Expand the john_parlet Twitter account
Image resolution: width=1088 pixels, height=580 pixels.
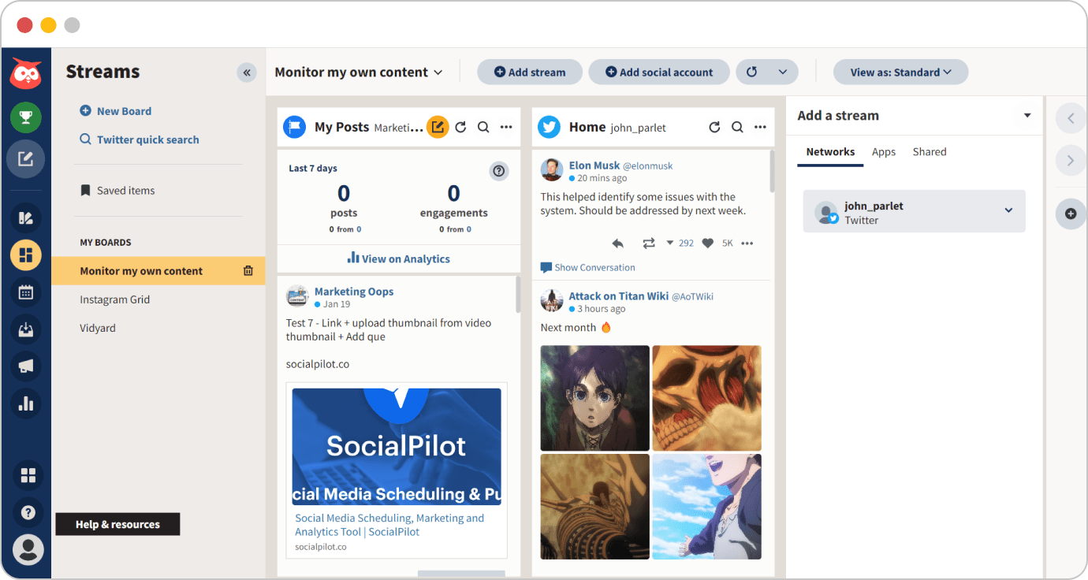point(1008,210)
